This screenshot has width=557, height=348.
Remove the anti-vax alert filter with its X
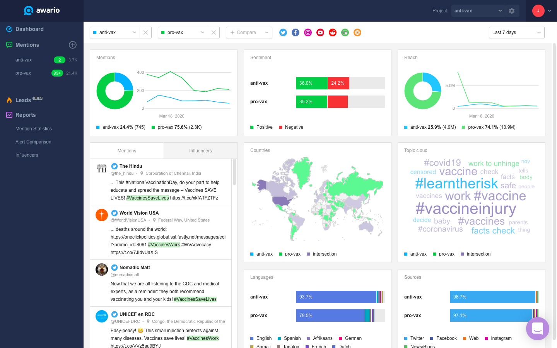(x=145, y=32)
